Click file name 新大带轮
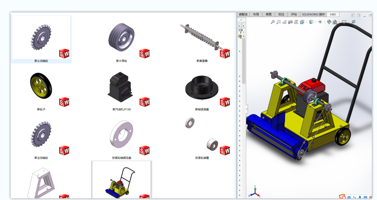 tap(121, 61)
